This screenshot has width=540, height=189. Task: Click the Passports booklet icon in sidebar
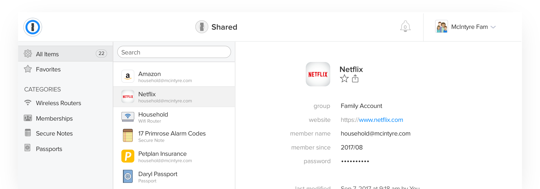[27, 148]
